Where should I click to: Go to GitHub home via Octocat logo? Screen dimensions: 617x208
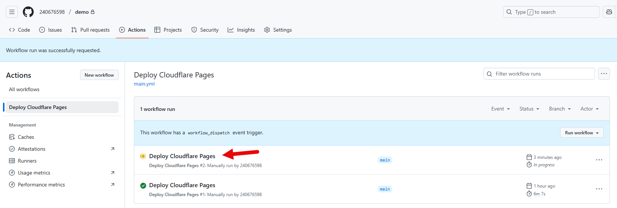(28, 12)
